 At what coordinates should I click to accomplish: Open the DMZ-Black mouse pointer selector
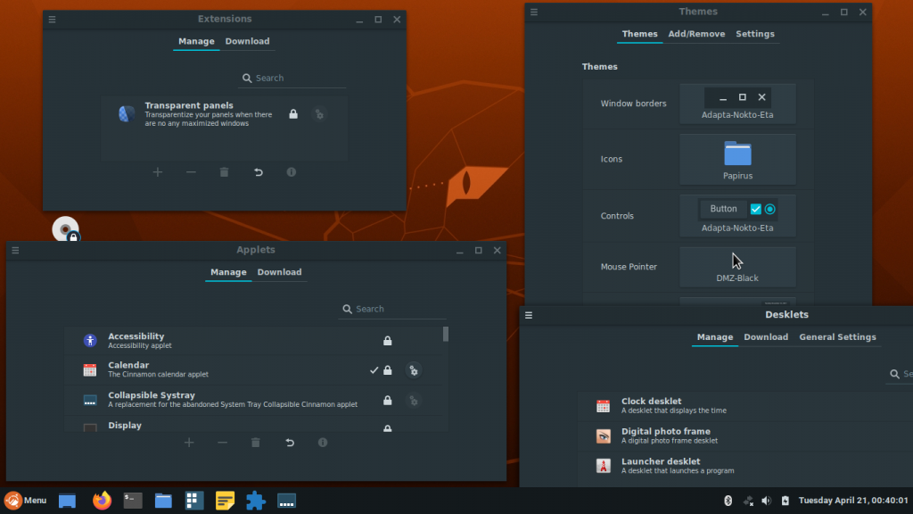(x=737, y=266)
